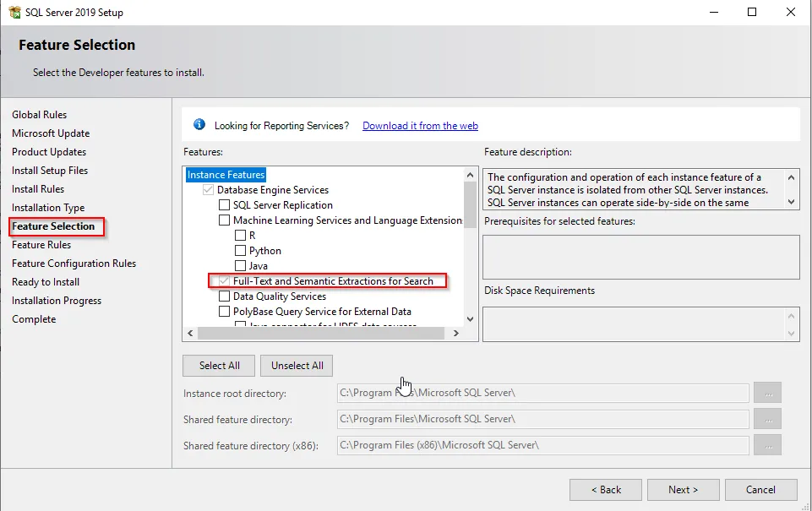This screenshot has width=812, height=511.
Task: Select the Instance Features tree node
Action: point(226,175)
